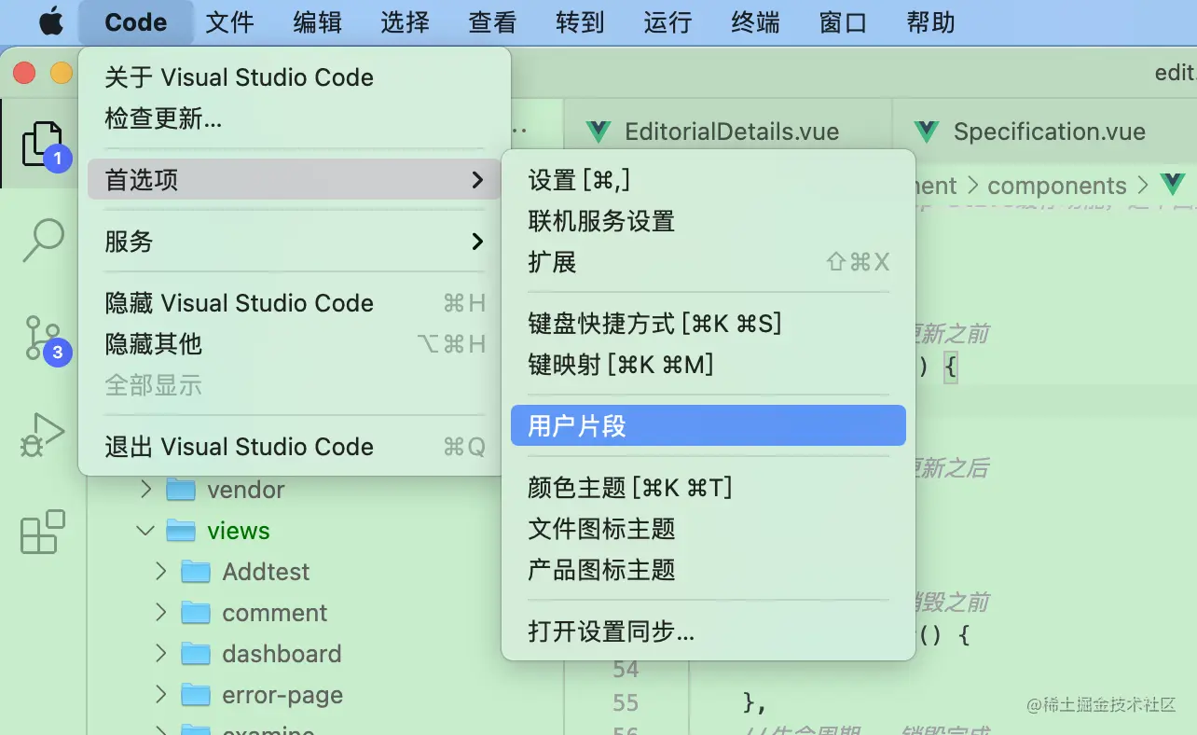Click line number 55 in the gutter
Image resolution: width=1197 pixels, height=735 pixels.
pyautogui.click(x=626, y=702)
